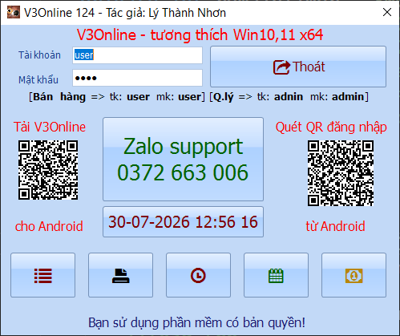Click the 'cho Android' text
The image size is (400, 336).
click(x=49, y=226)
